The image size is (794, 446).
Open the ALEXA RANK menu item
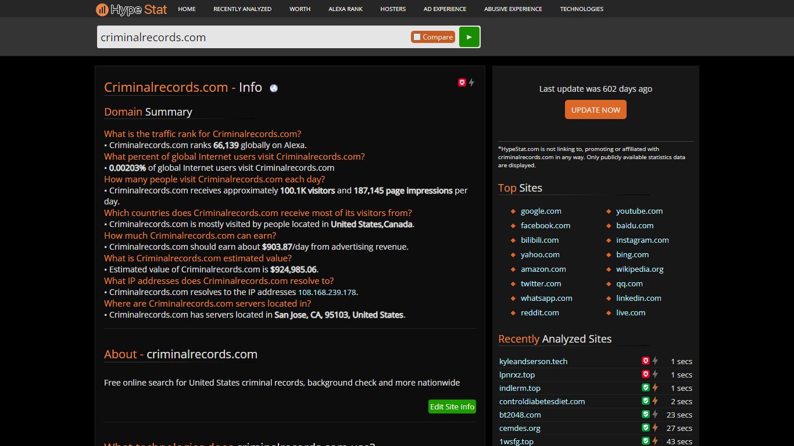pyautogui.click(x=345, y=9)
